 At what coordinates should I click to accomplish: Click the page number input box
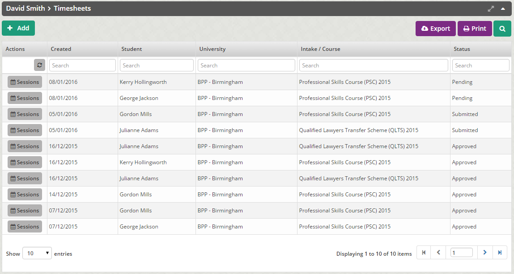click(x=461, y=253)
